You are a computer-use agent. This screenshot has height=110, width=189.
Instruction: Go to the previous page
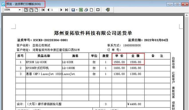48,10
